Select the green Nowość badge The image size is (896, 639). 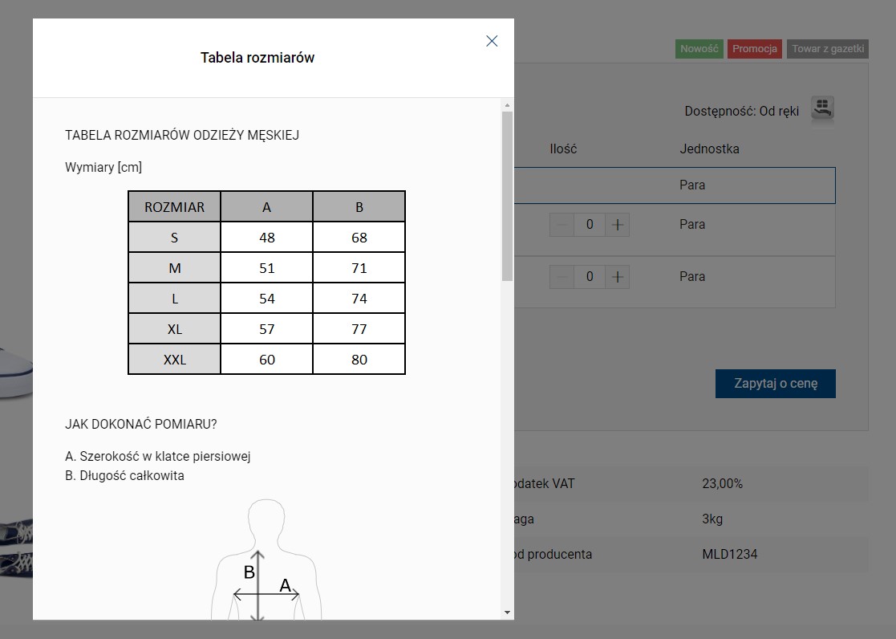click(699, 49)
